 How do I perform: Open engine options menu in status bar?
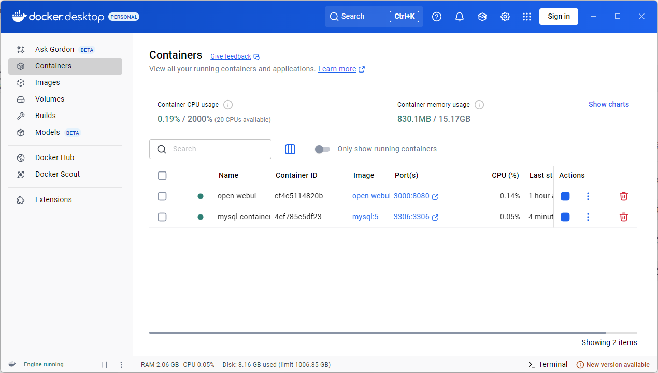[x=121, y=365]
